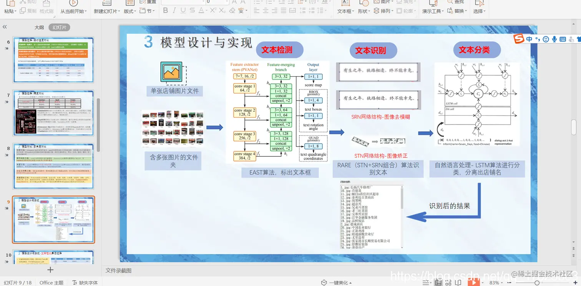
Task: Open the Find (查找) tool
Action: [x=457, y=3]
